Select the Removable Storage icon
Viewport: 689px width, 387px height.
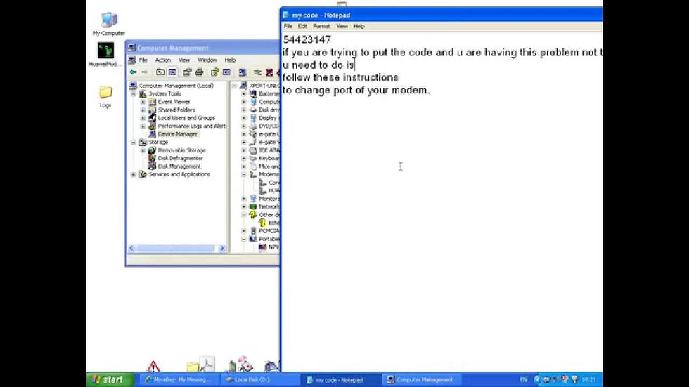[152, 150]
